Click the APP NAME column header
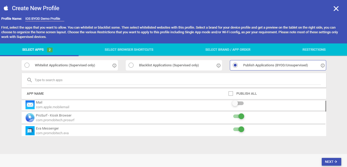Viewport: 347px width, 167px height. (x=35, y=94)
